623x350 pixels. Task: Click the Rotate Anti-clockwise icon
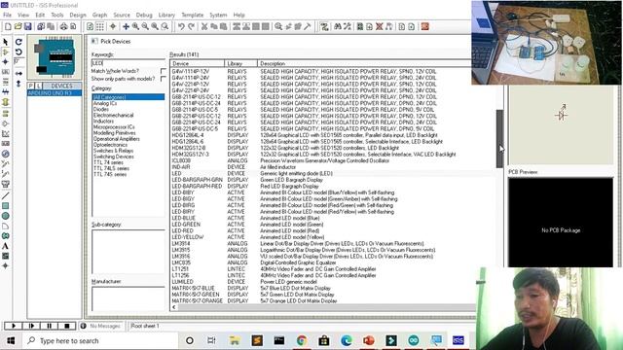[18, 52]
